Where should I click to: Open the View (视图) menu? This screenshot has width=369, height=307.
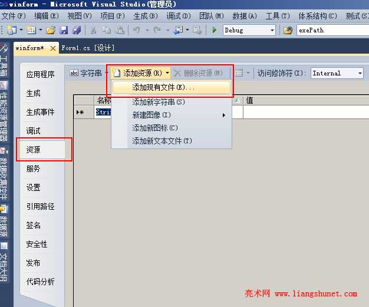click(80, 16)
